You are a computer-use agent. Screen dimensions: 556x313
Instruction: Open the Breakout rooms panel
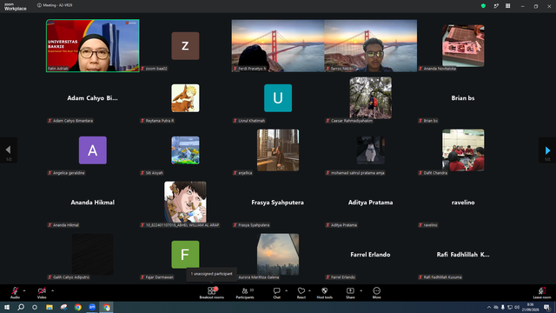tap(211, 293)
